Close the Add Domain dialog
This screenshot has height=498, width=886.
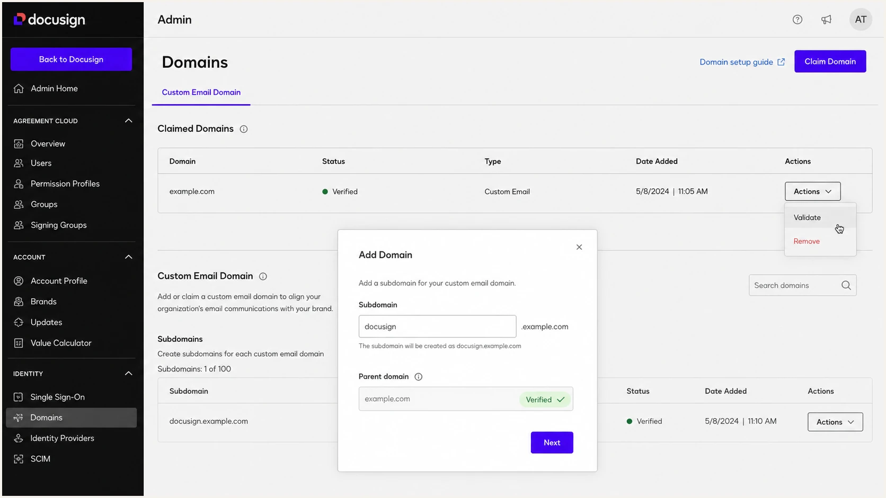tap(579, 247)
